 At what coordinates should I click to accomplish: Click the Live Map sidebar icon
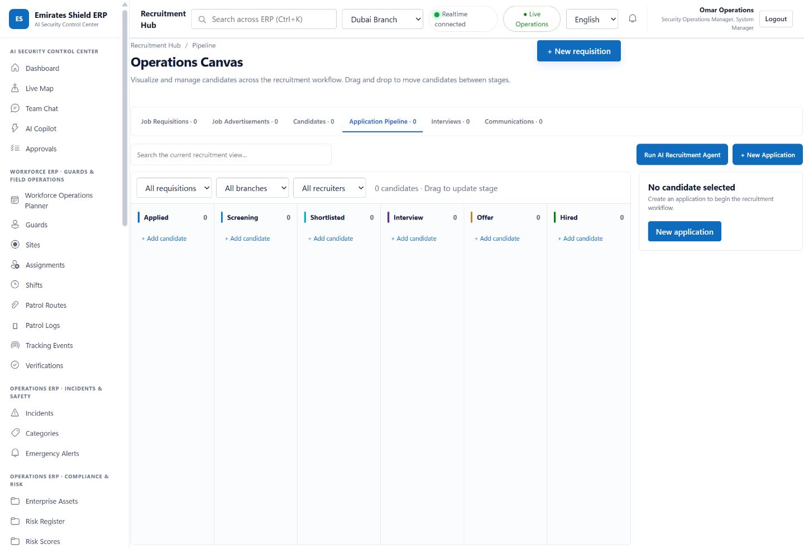(15, 88)
